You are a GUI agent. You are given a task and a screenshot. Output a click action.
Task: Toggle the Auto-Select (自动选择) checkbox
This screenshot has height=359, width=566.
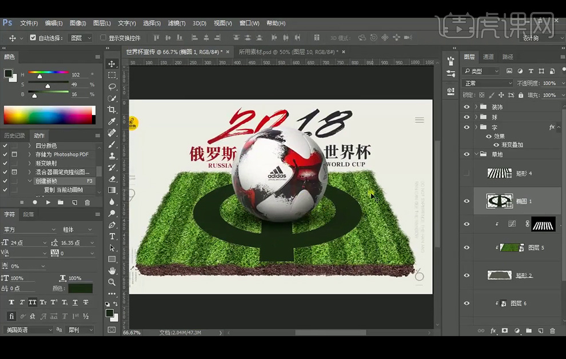(x=33, y=38)
